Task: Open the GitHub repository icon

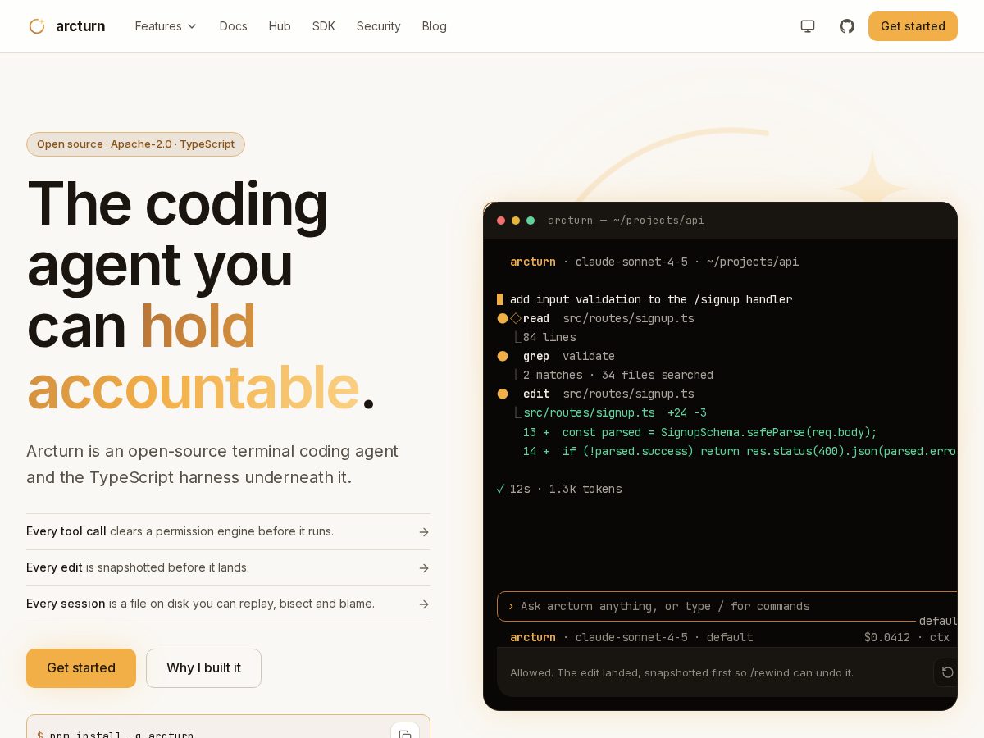Action: click(x=847, y=26)
